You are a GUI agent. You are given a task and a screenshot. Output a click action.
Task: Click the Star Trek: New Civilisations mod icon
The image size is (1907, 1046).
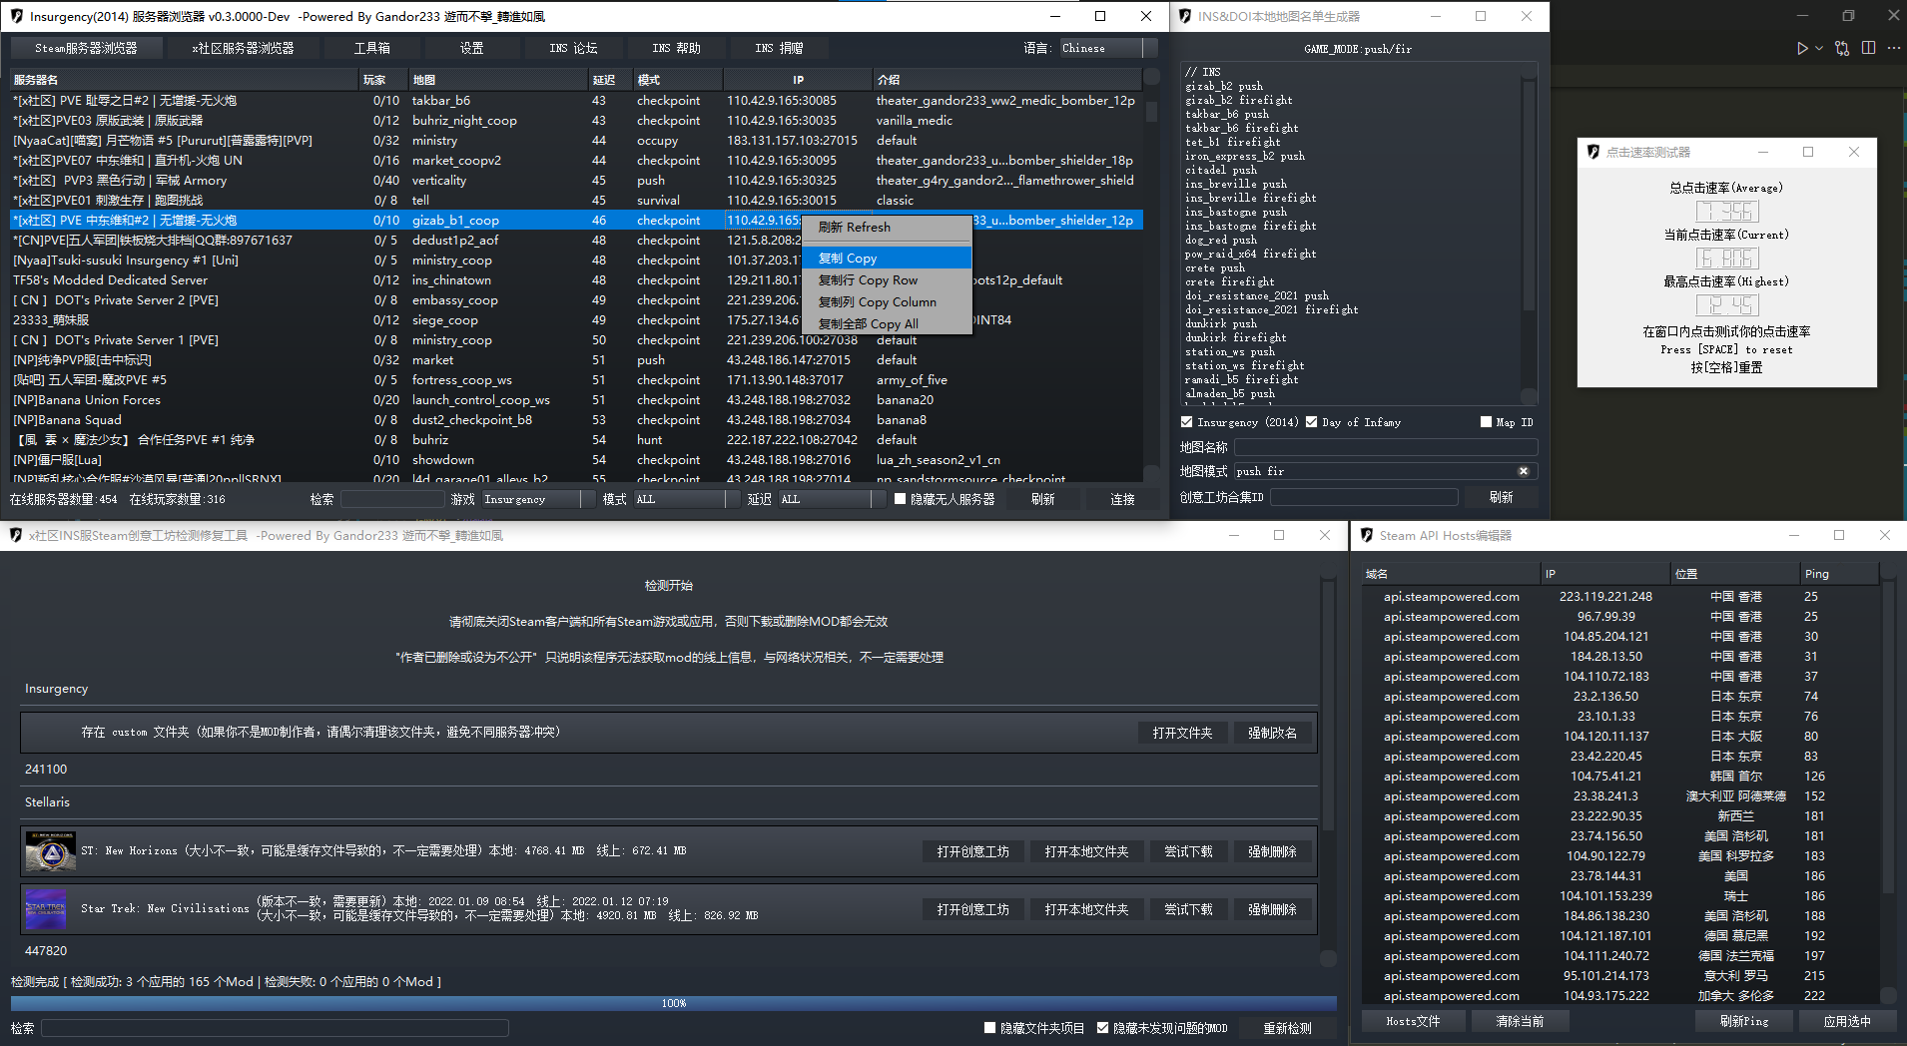(x=46, y=909)
